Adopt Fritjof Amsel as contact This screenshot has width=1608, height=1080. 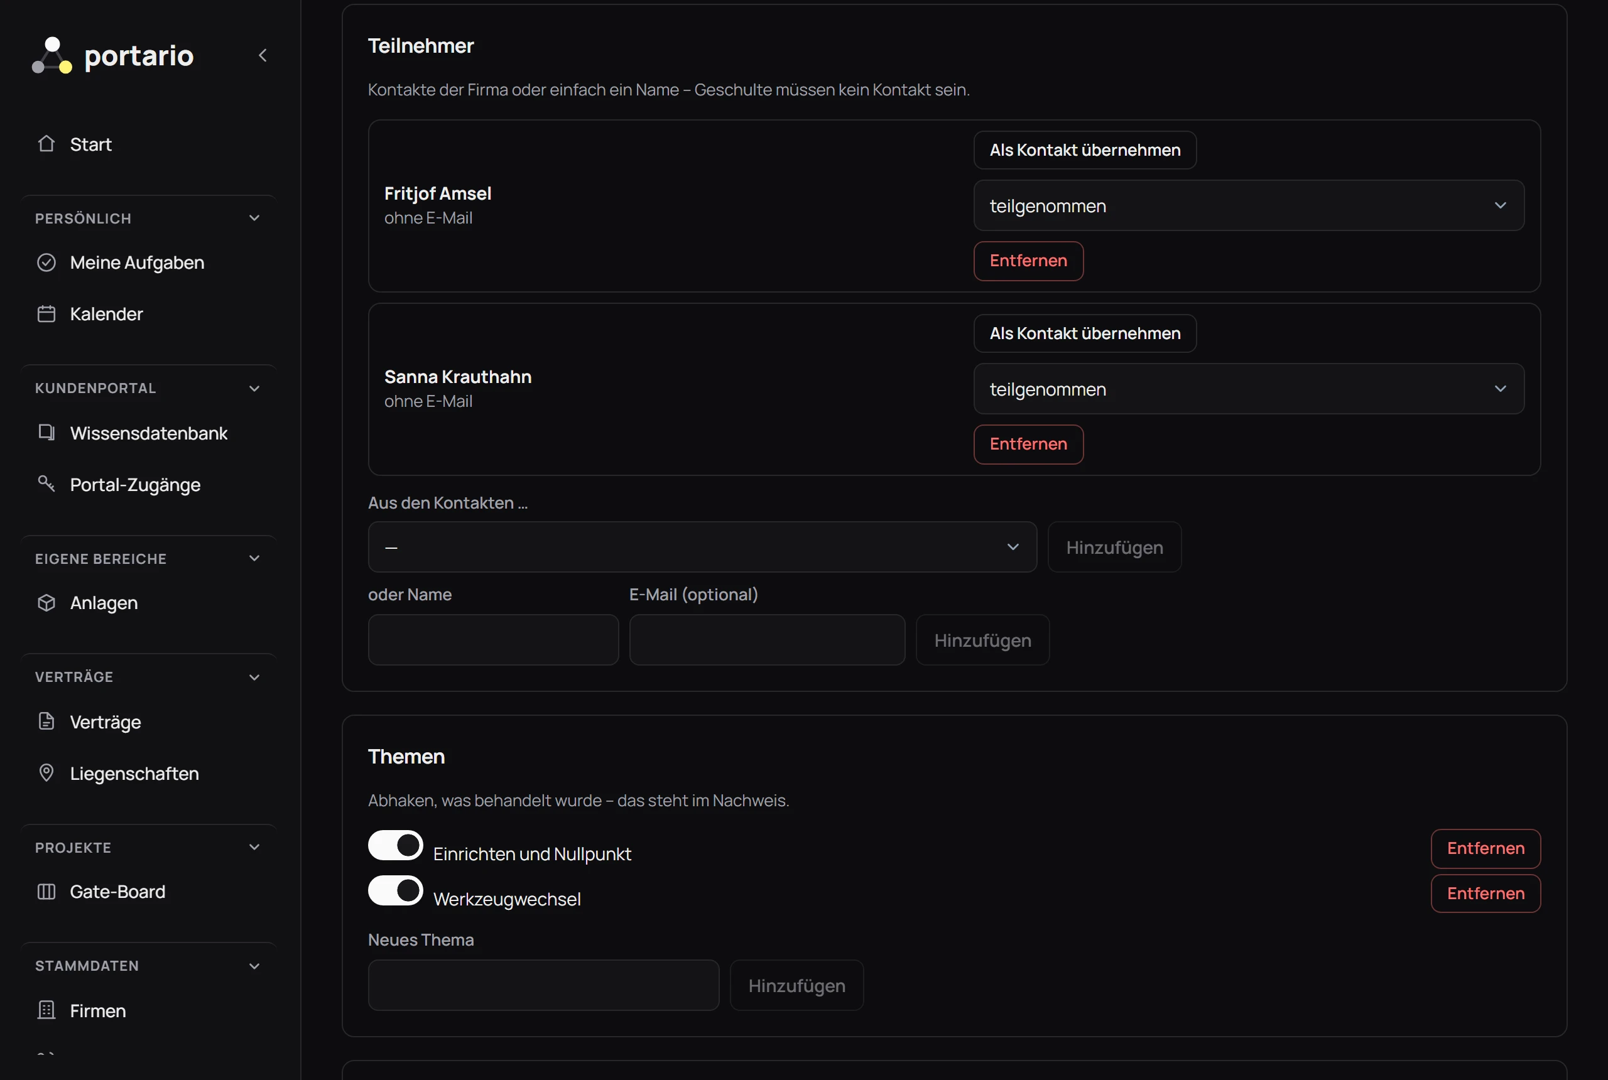[1084, 149]
